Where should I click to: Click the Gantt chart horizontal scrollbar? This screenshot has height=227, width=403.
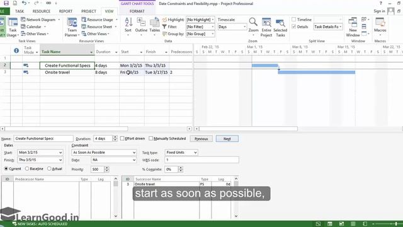pos(248,129)
